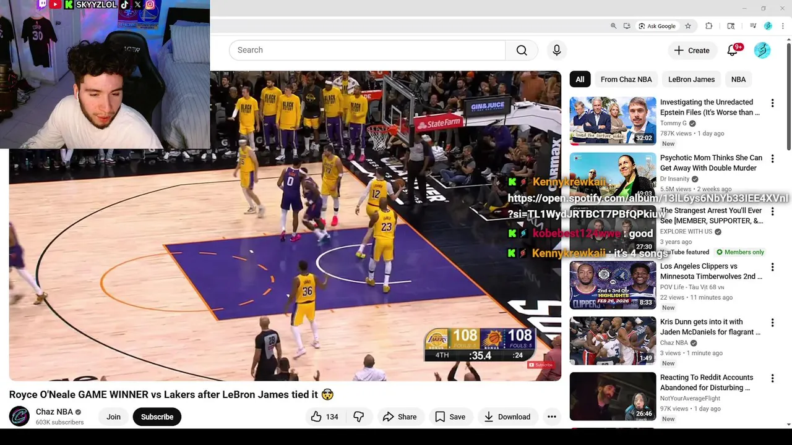Subscribe to Chaz NBA

157,417
